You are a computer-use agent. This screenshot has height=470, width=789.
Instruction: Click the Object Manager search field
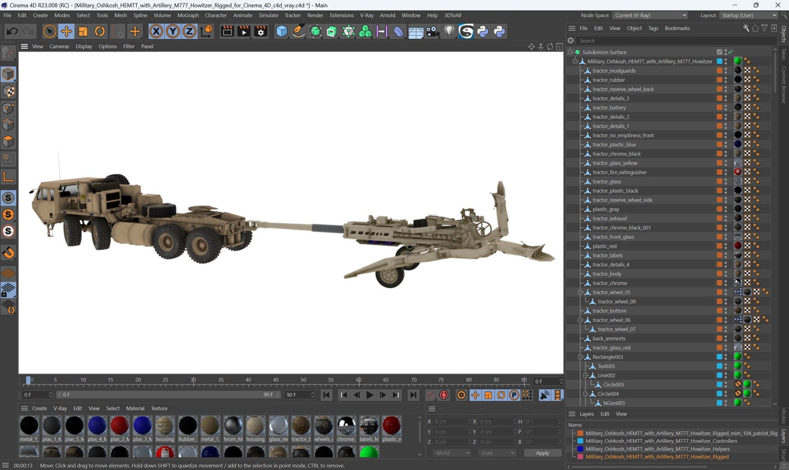coord(676,40)
